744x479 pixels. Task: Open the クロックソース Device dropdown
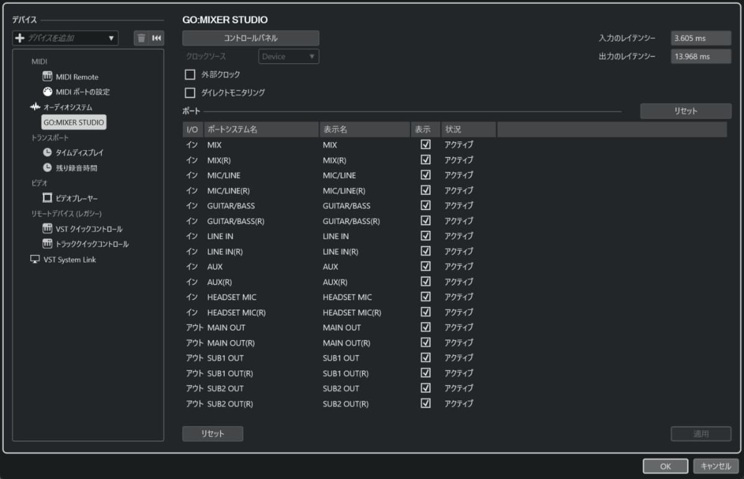tap(289, 56)
